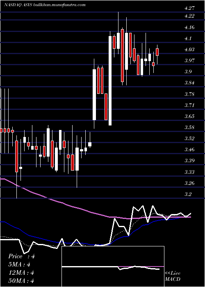Click the 3.97 price axis label
Viewport: 205px width, 287px height.
pyautogui.click(x=189, y=60)
